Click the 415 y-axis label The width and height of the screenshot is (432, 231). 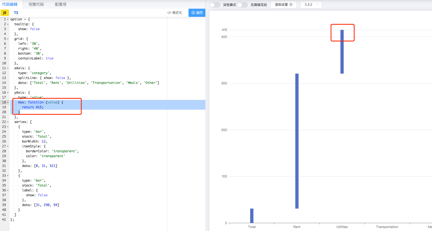point(224,30)
